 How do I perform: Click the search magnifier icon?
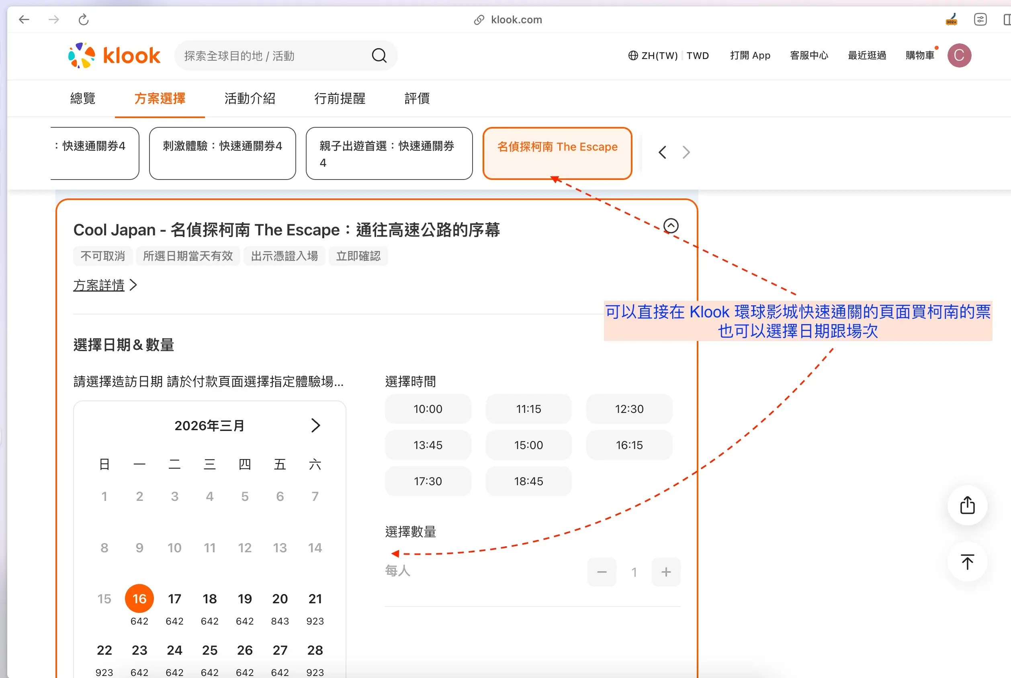[379, 55]
